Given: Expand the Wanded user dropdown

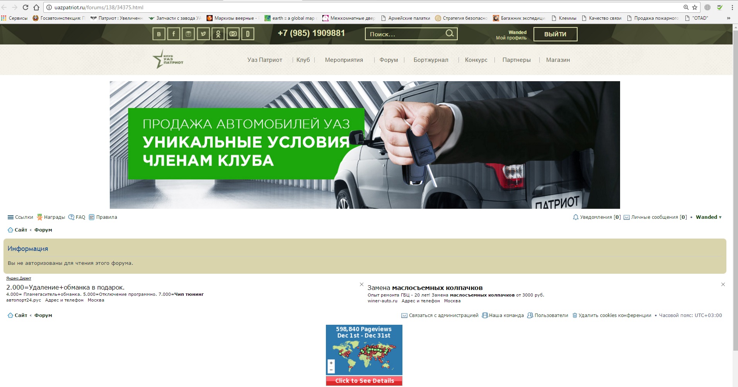Looking at the screenshot, I should coord(709,217).
